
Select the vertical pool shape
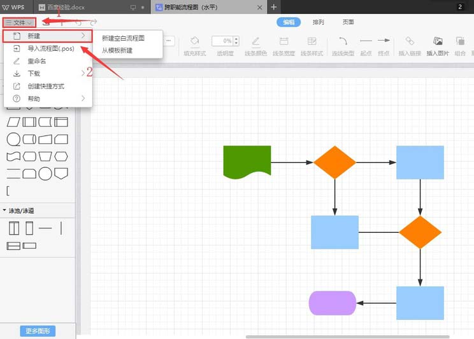click(x=13, y=228)
